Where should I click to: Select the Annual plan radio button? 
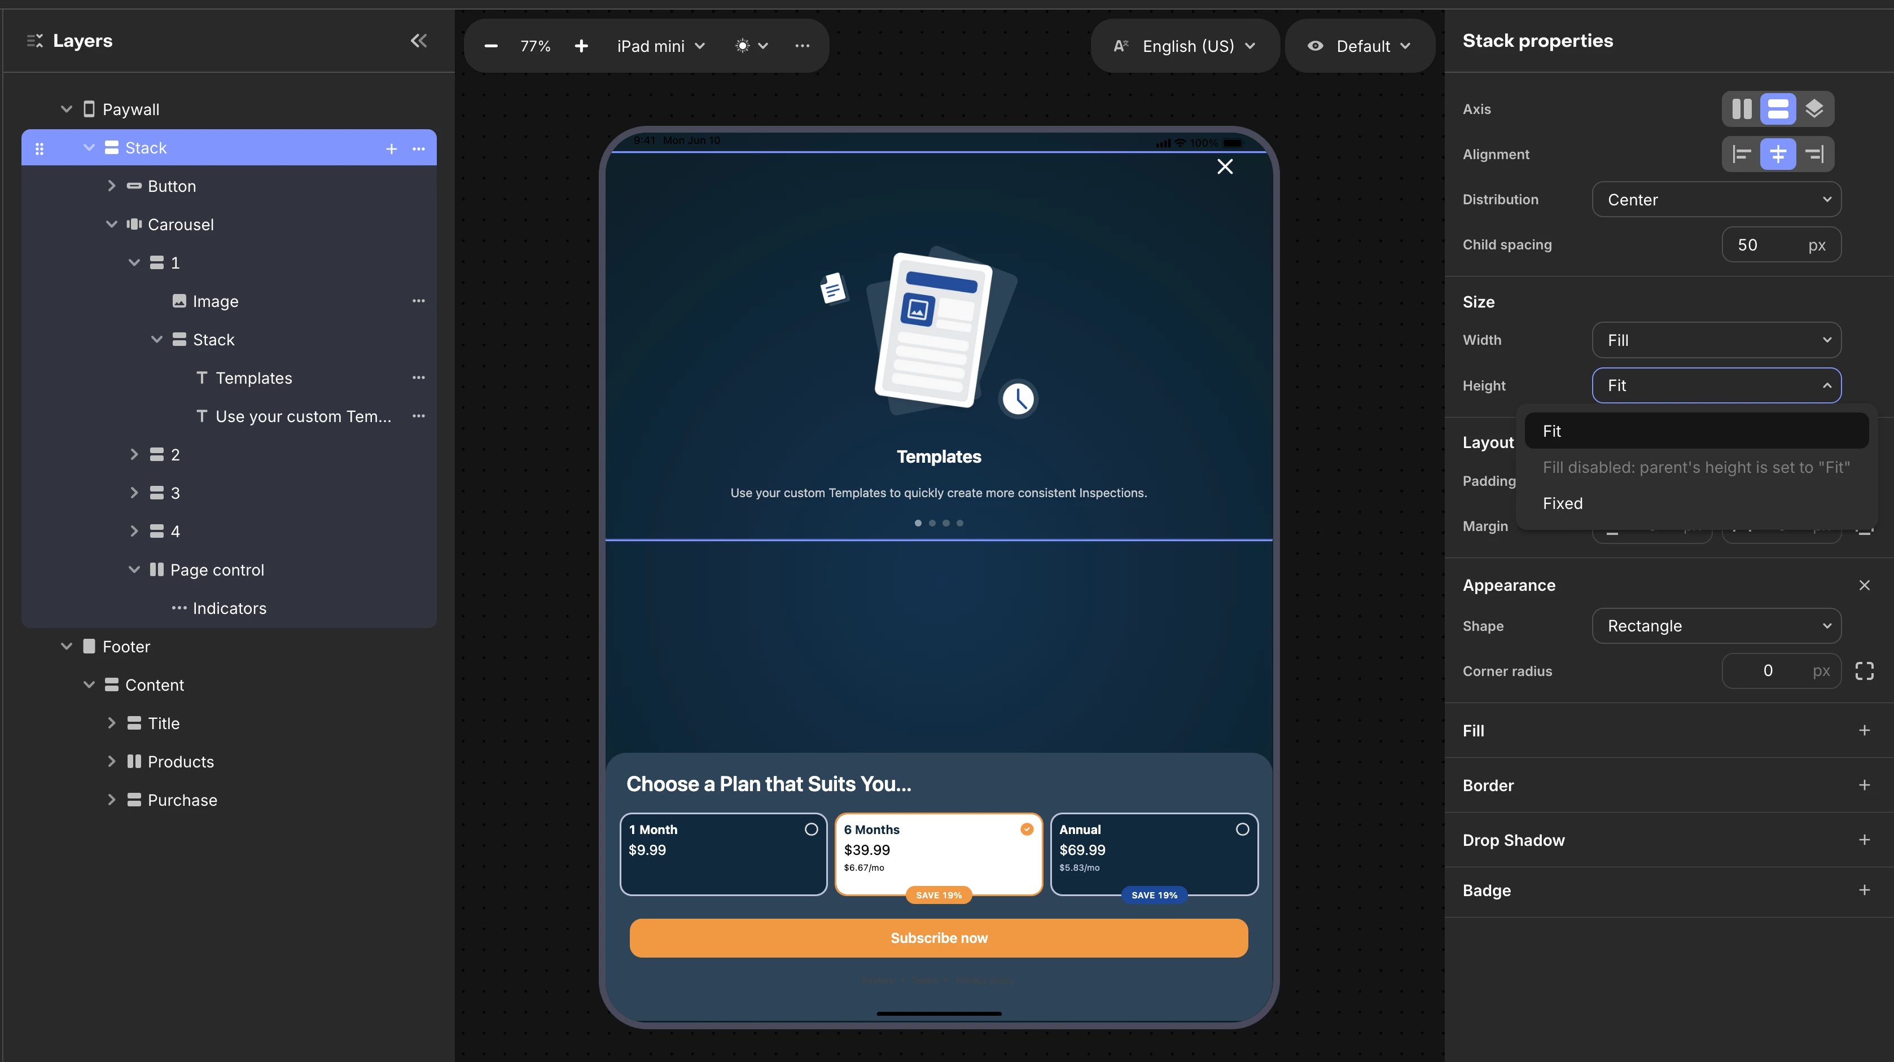(x=1242, y=829)
